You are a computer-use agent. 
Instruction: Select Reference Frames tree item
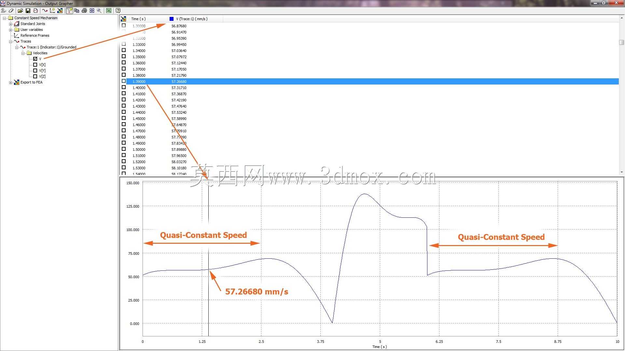point(35,35)
